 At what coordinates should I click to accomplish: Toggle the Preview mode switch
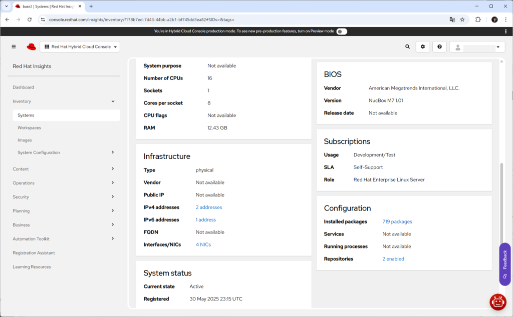pos(342,31)
